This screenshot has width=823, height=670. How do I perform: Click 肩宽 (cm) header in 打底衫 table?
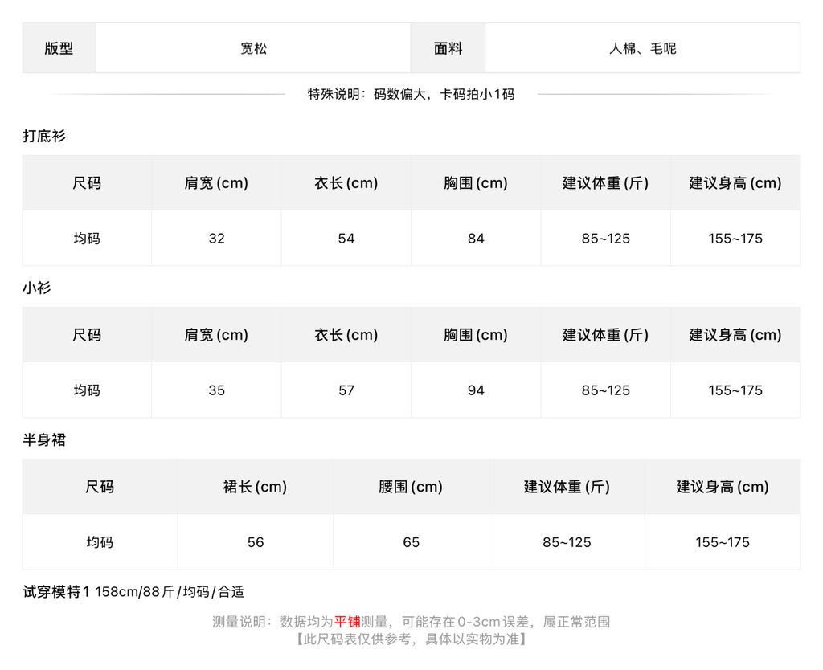tap(216, 182)
